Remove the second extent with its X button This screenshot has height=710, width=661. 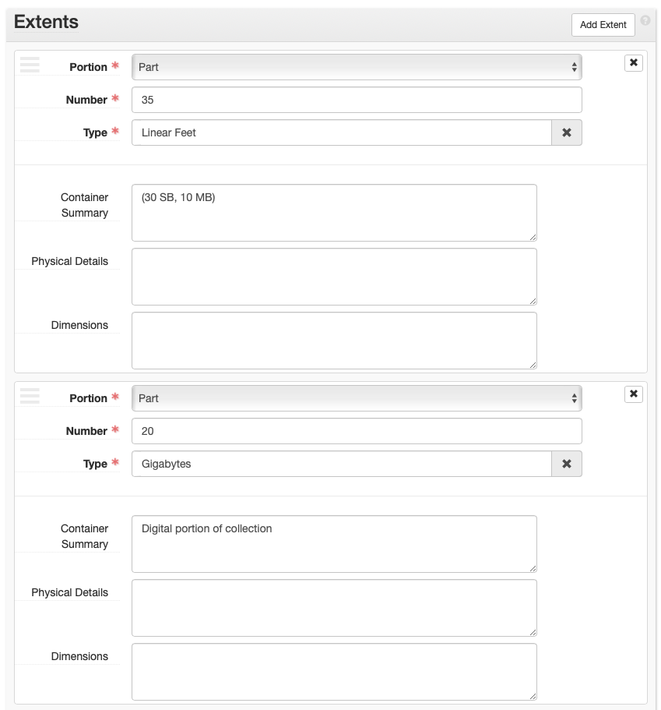(x=633, y=394)
